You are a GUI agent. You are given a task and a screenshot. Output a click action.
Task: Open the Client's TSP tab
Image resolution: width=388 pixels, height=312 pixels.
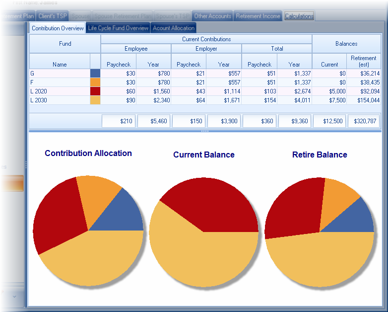coord(52,16)
